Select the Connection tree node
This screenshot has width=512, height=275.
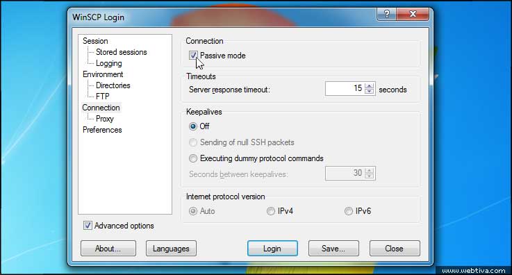101,108
